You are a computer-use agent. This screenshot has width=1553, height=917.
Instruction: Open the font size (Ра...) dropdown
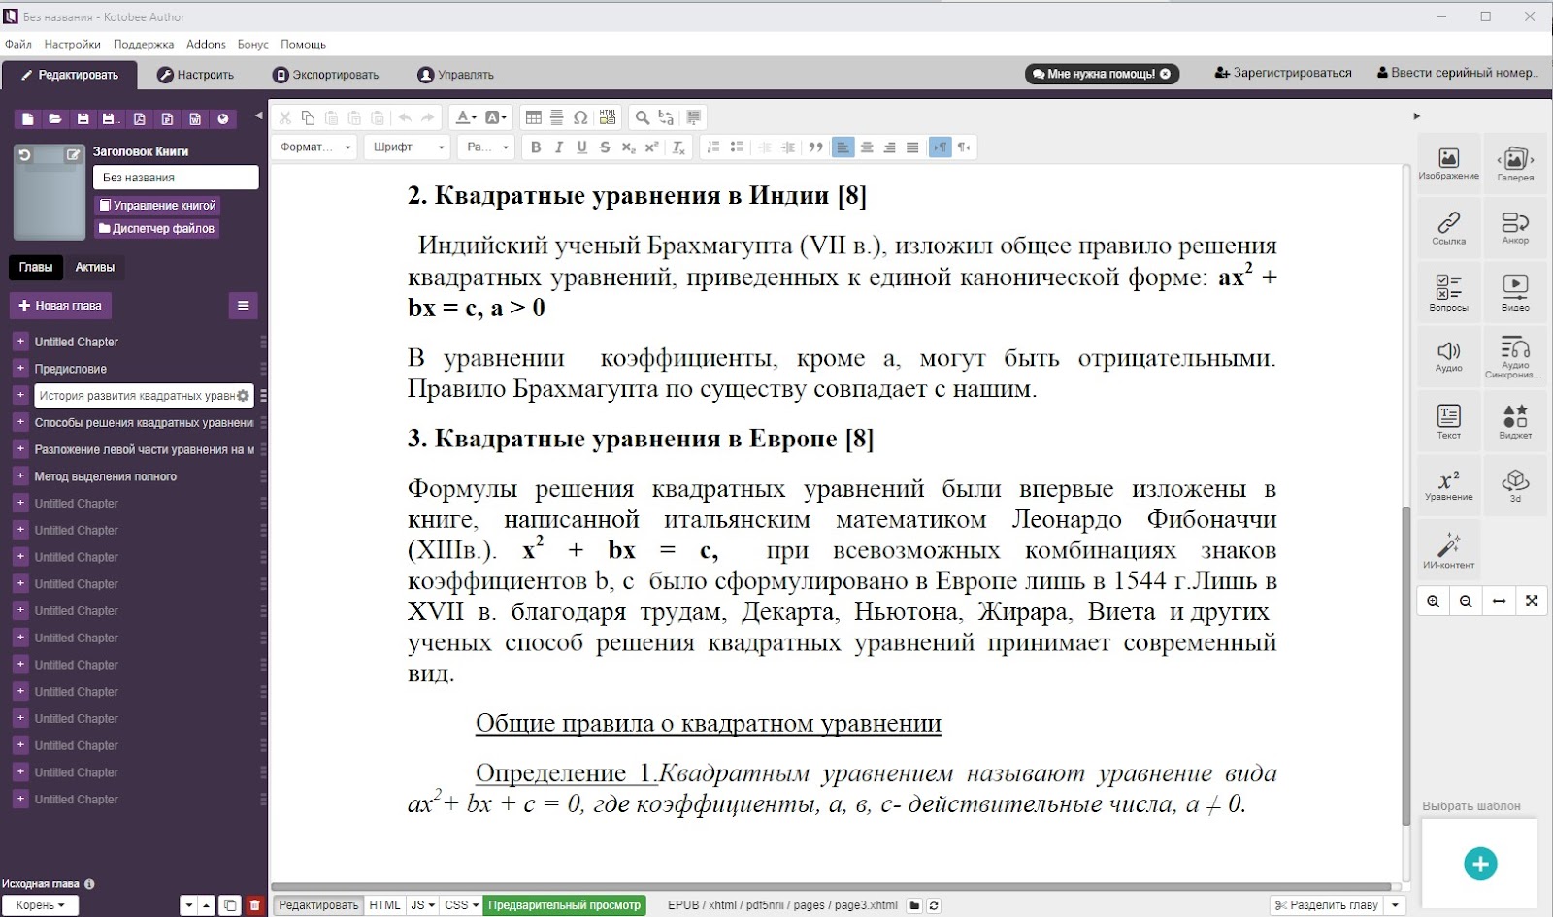pyautogui.click(x=488, y=147)
